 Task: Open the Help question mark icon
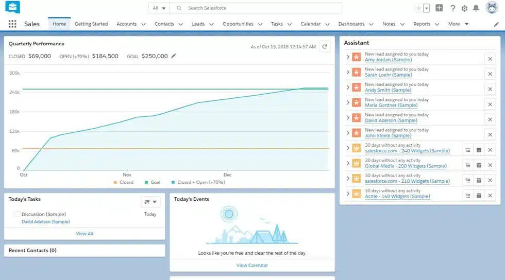tap(452, 8)
